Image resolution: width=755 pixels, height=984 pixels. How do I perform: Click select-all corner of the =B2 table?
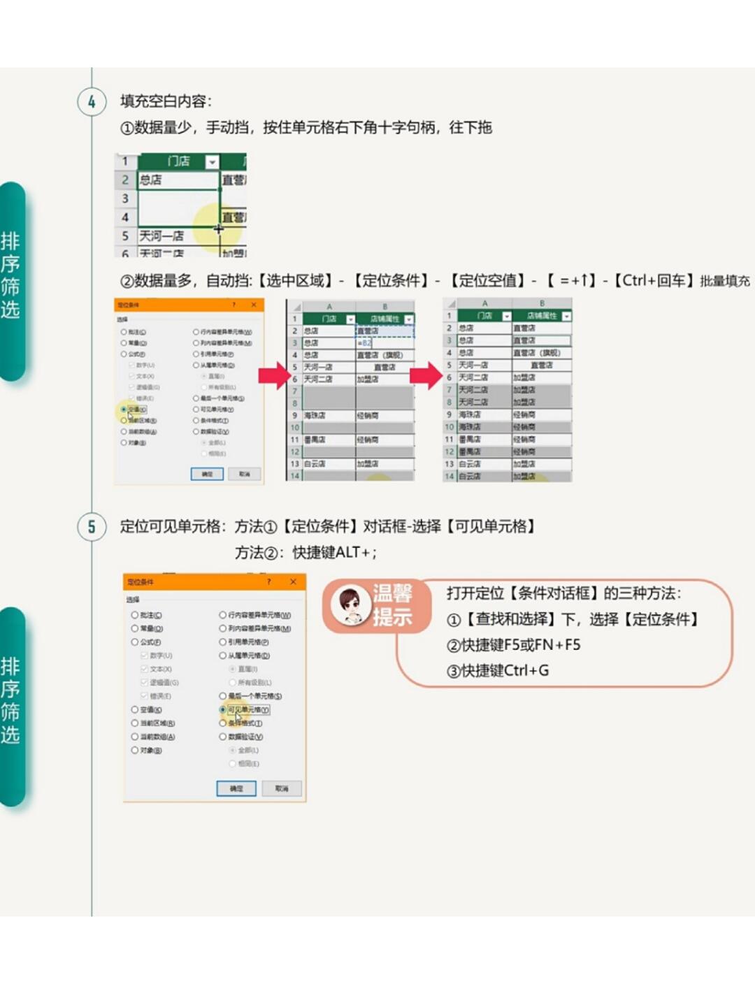[295, 307]
